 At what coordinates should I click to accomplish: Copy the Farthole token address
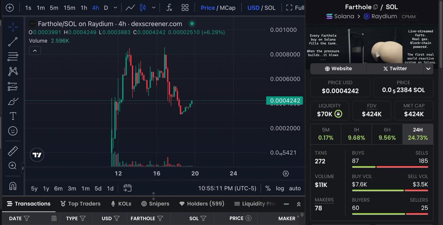pos(375,7)
